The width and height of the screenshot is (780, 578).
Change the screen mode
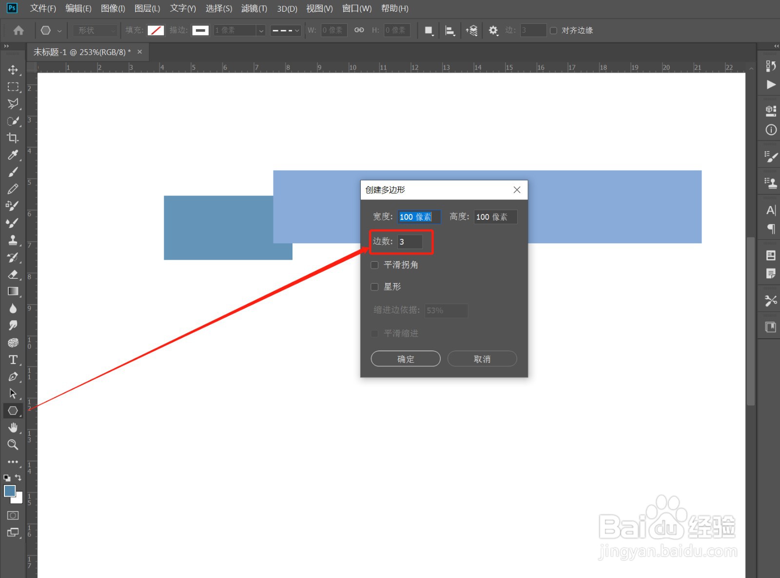(13, 532)
